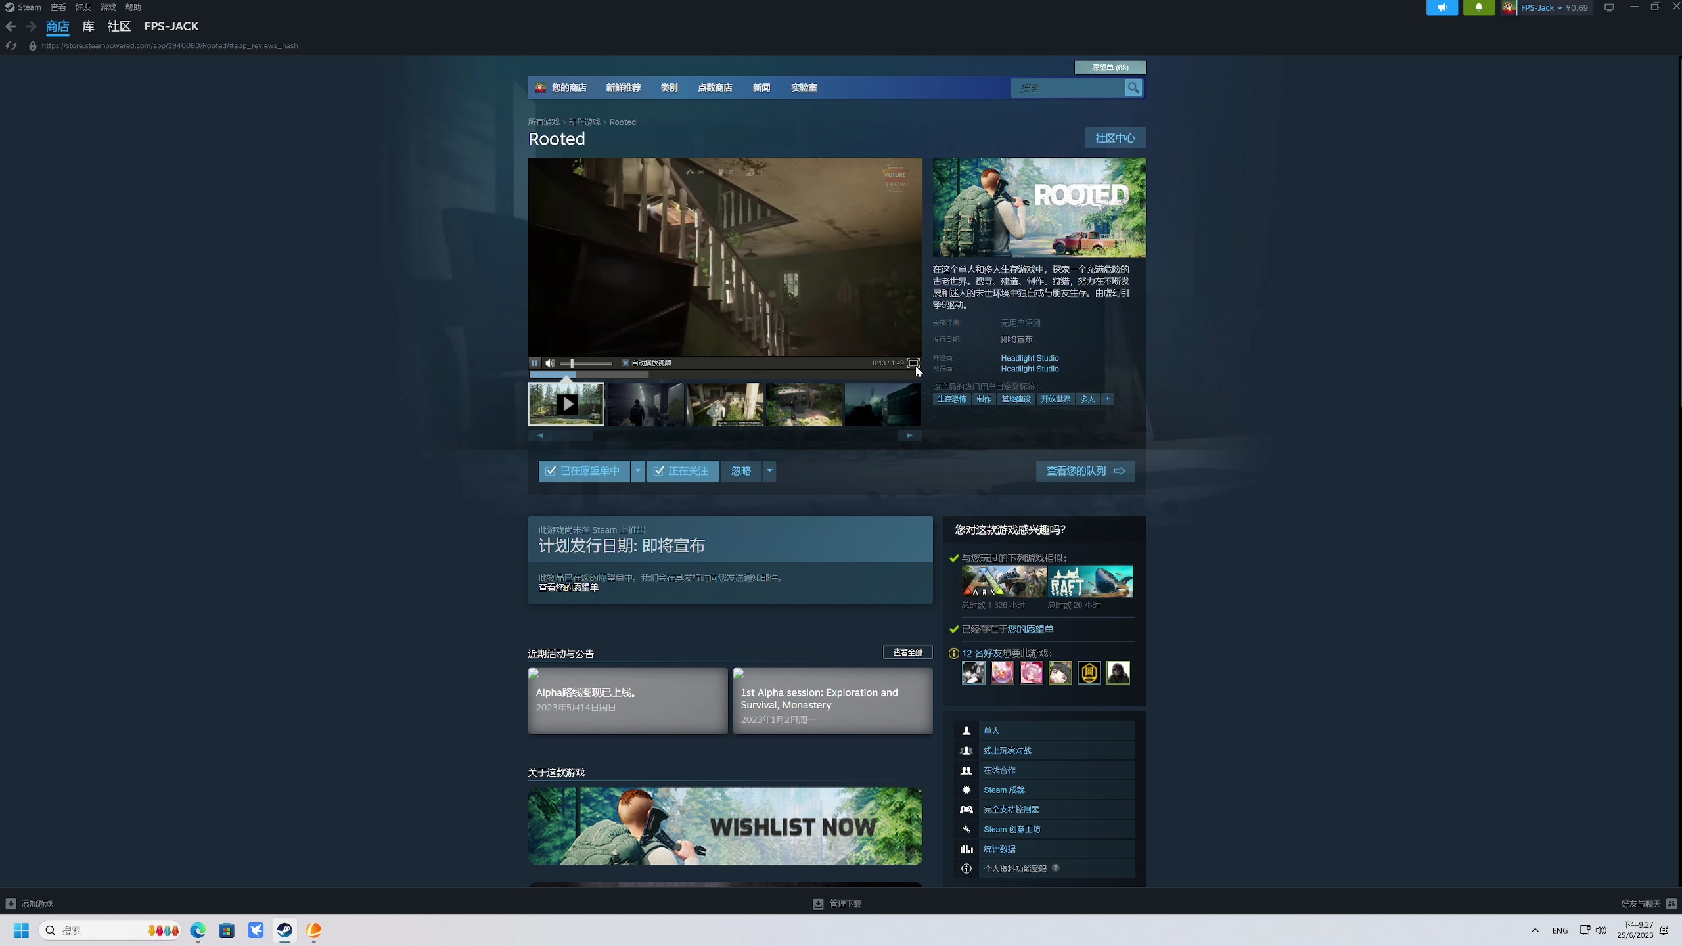
Task: Open the Headlight Studio developer link
Action: click(x=1029, y=358)
